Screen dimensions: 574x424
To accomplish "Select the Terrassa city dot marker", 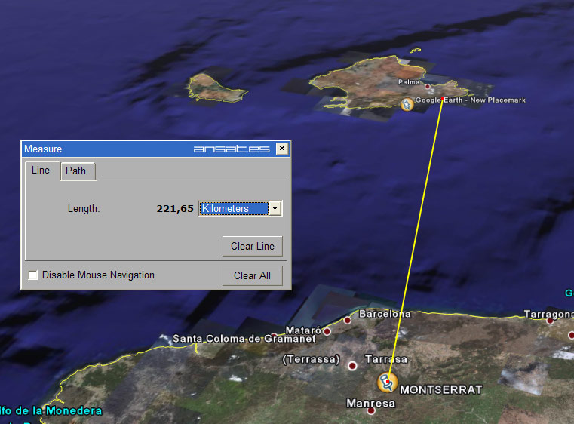I will tap(352, 366).
